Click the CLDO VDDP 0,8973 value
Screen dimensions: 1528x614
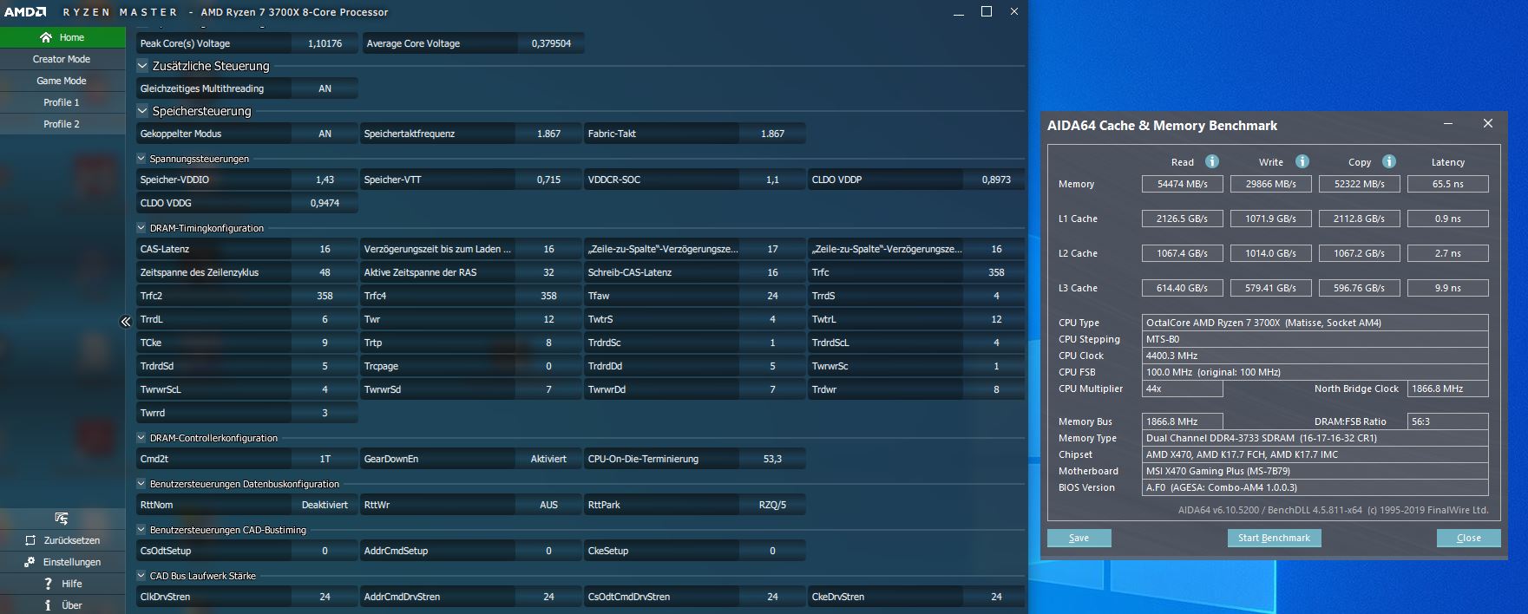tap(996, 180)
